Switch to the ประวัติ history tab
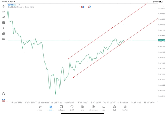This screenshot has width=165, height=115. [x=72, y=108]
